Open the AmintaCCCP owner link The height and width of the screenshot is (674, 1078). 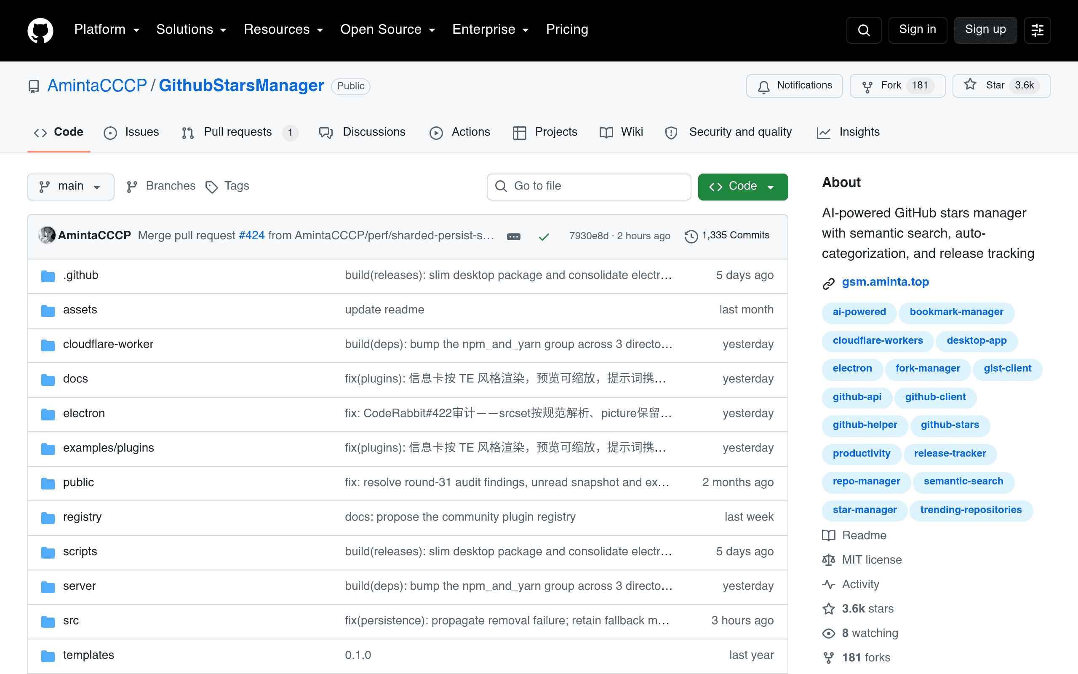[x=97, y=86]
